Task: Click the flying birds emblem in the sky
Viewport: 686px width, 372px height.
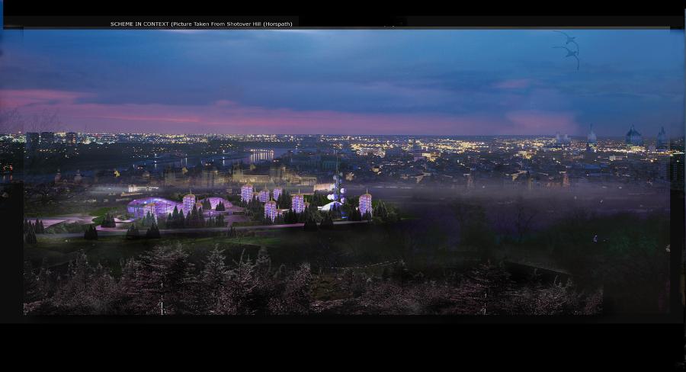Action: 568,48
